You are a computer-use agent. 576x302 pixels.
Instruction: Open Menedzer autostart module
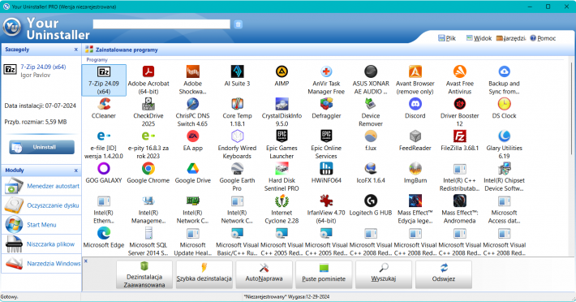point(41,186)
